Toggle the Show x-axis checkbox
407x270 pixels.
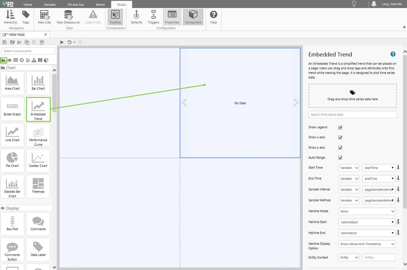(x=340, y=137)
